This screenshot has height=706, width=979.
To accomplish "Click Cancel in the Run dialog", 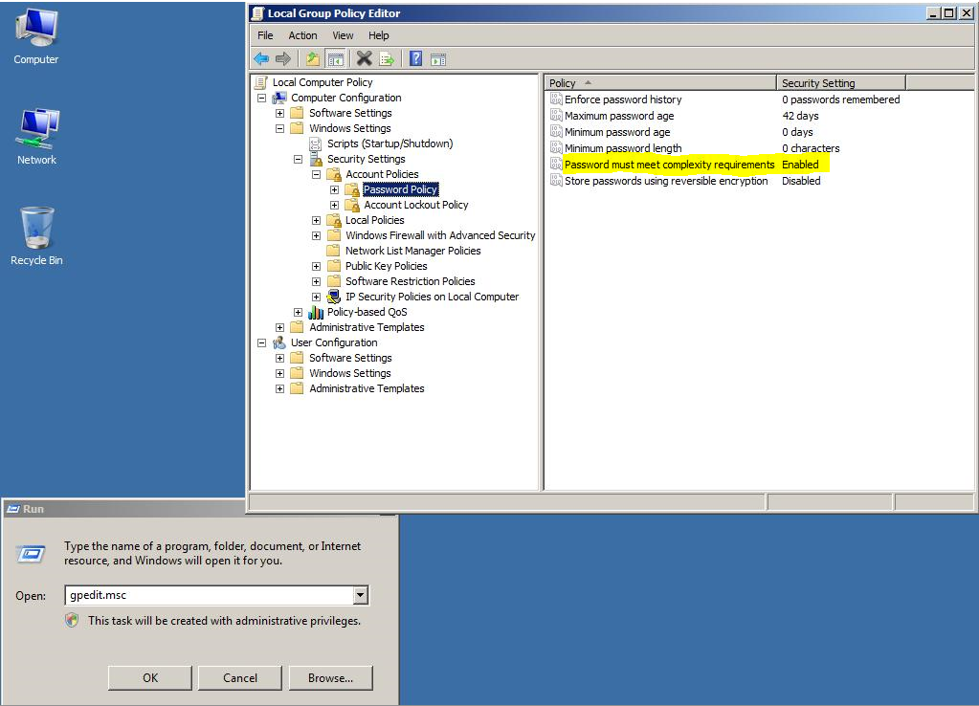I will coord(240,678).
